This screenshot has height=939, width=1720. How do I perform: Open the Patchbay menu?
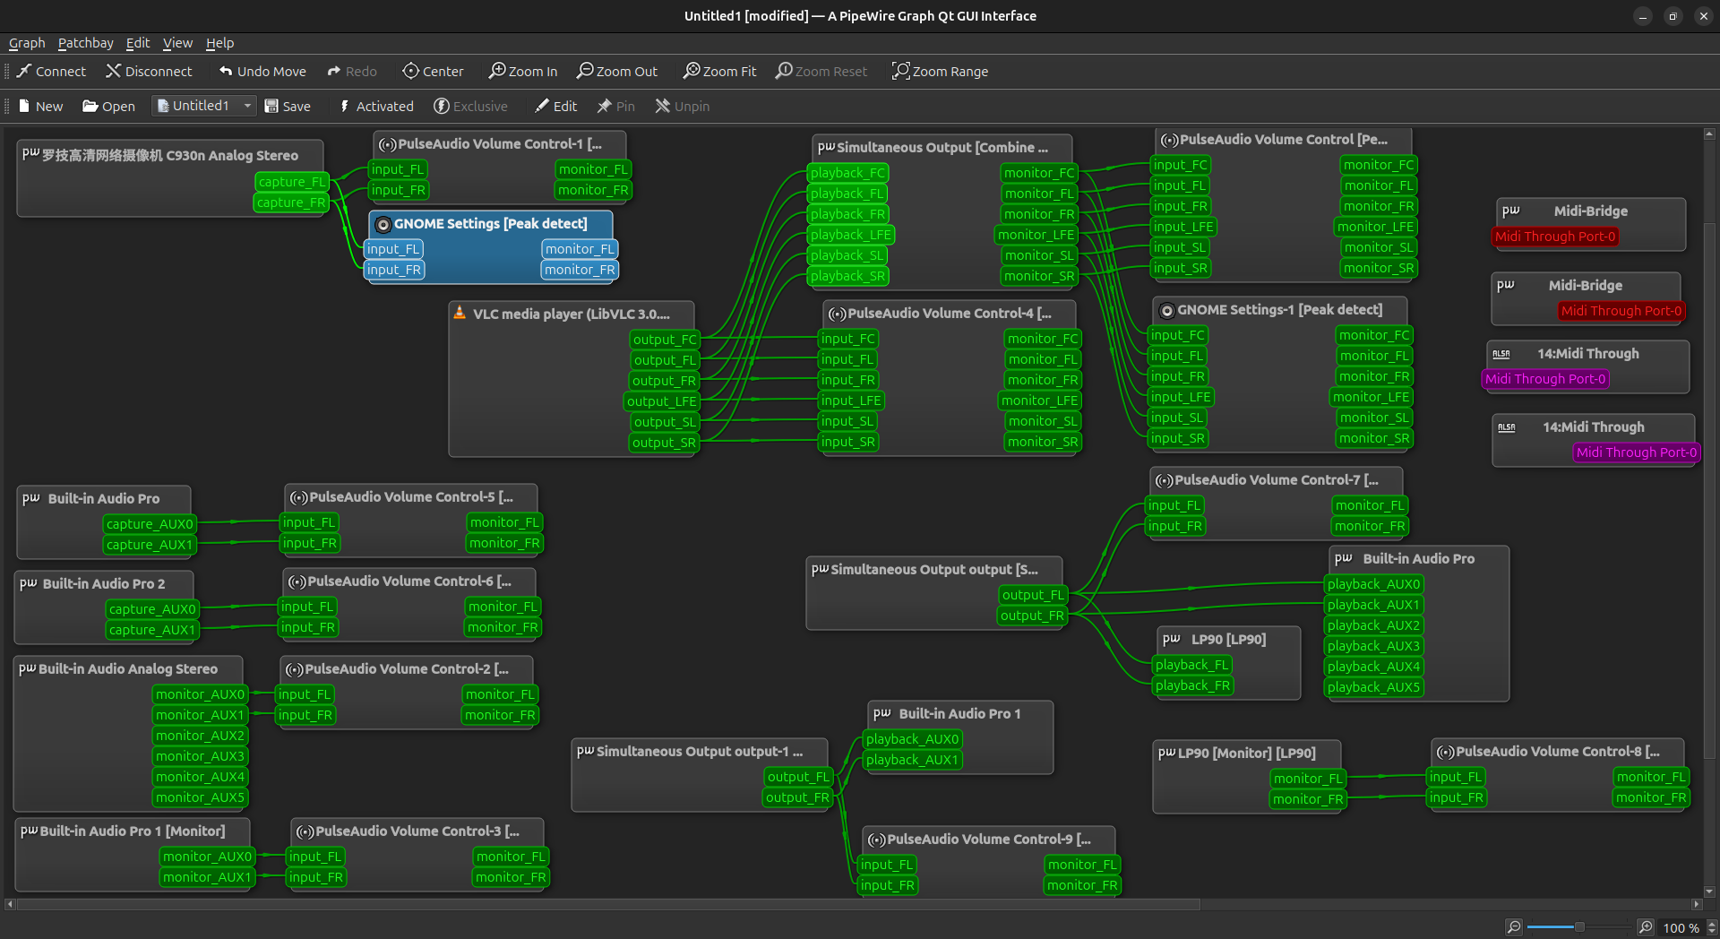tap(86, 43)
